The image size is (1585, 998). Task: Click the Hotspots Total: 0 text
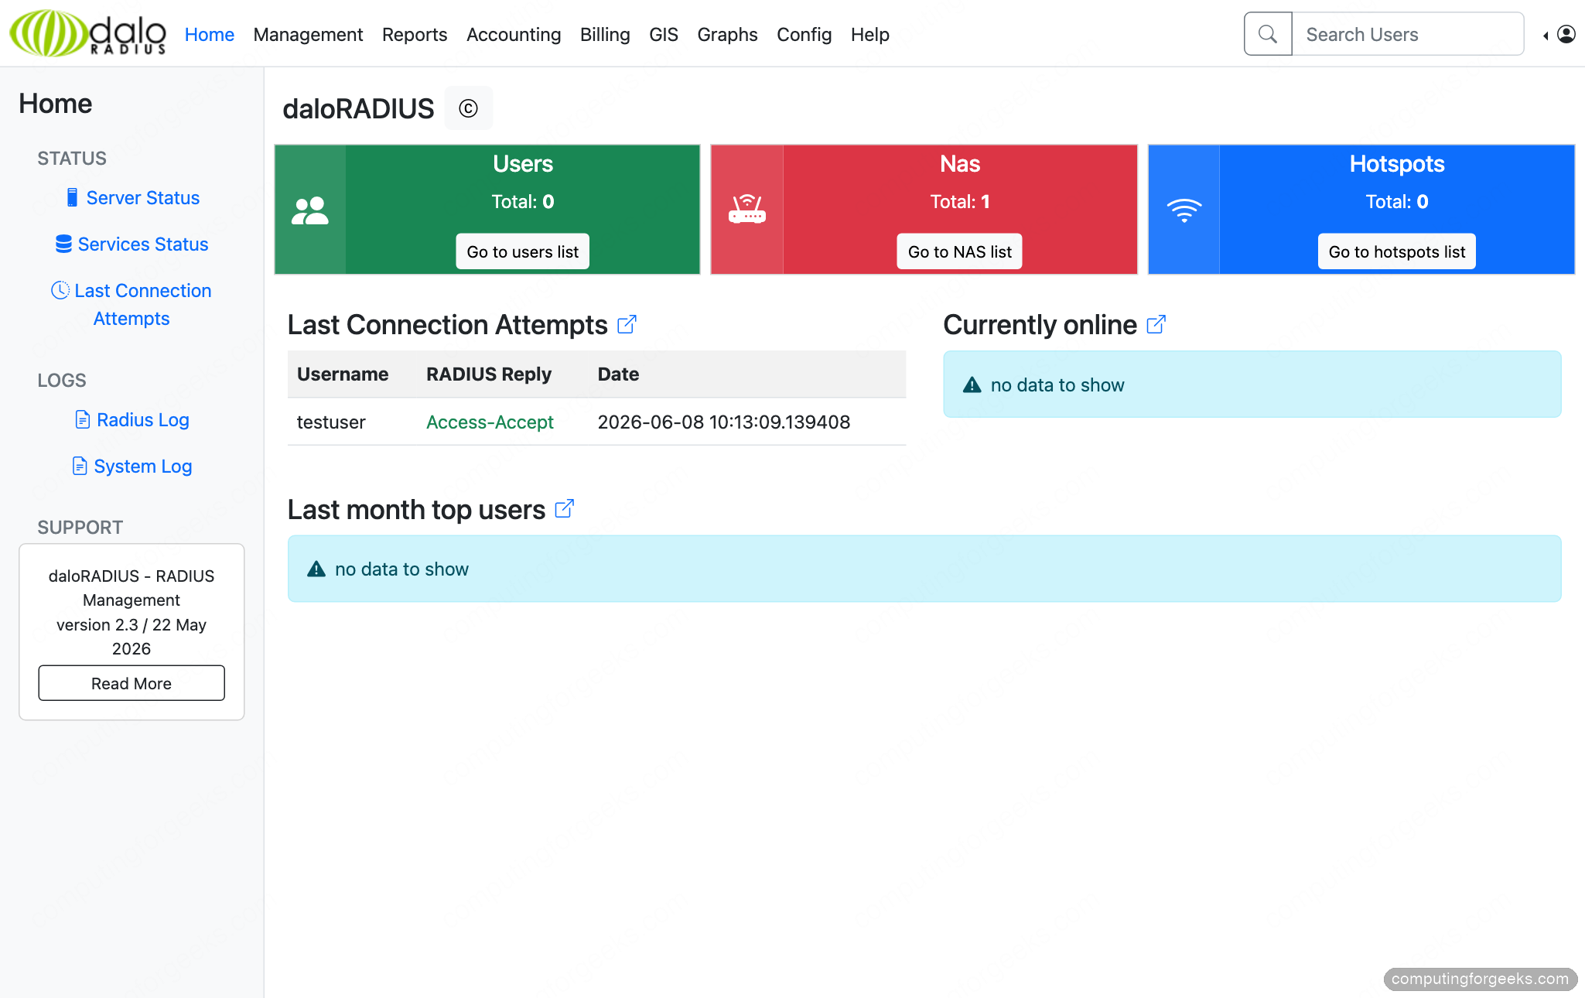click(1397, 201)
